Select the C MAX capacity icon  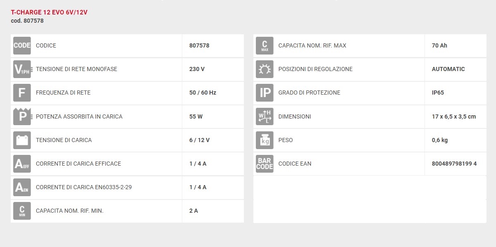click(x=265, y=45)
